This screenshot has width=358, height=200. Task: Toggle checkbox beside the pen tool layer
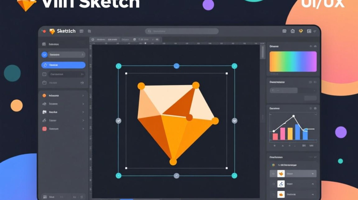273,184
